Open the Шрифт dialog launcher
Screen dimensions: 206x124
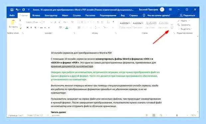[x=74, y=33]
